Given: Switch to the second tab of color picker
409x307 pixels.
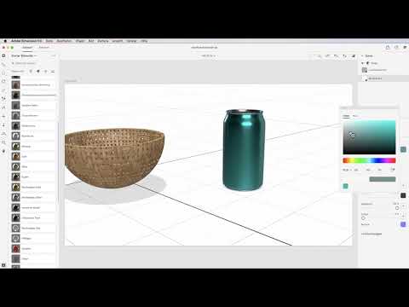Looking at the screenshot, I should pyautogui.click(x=355, y=116).
